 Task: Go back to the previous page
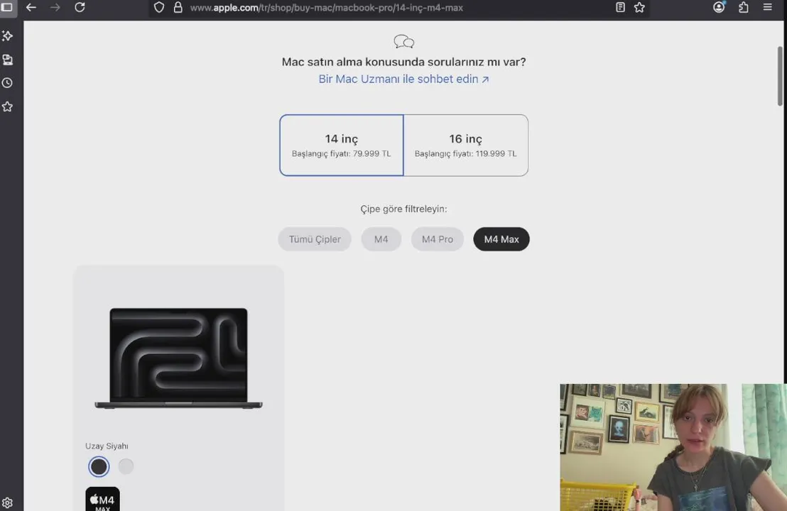(31, 8)
